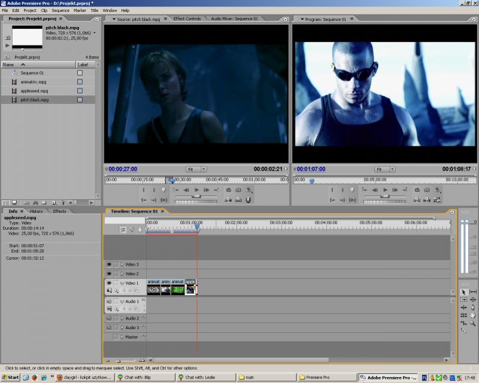Step forward one frame in Source monitor
The height and width of the screenshot is (383, 479).
pyautogui.click(x=207, y=190)
